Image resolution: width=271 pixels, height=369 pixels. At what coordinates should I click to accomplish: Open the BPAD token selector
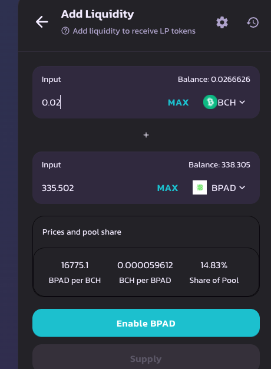tap(219, 187)
